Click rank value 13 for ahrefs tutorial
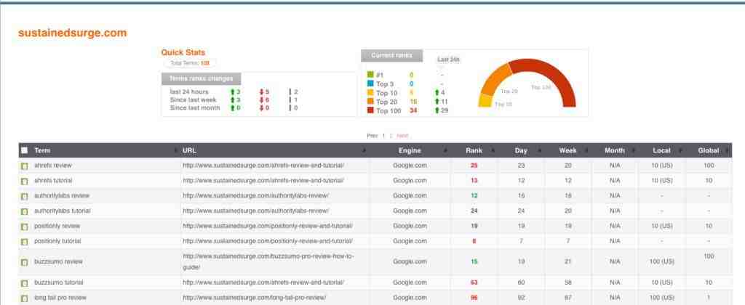The image size is (745, 305). (x=474, y=181)
